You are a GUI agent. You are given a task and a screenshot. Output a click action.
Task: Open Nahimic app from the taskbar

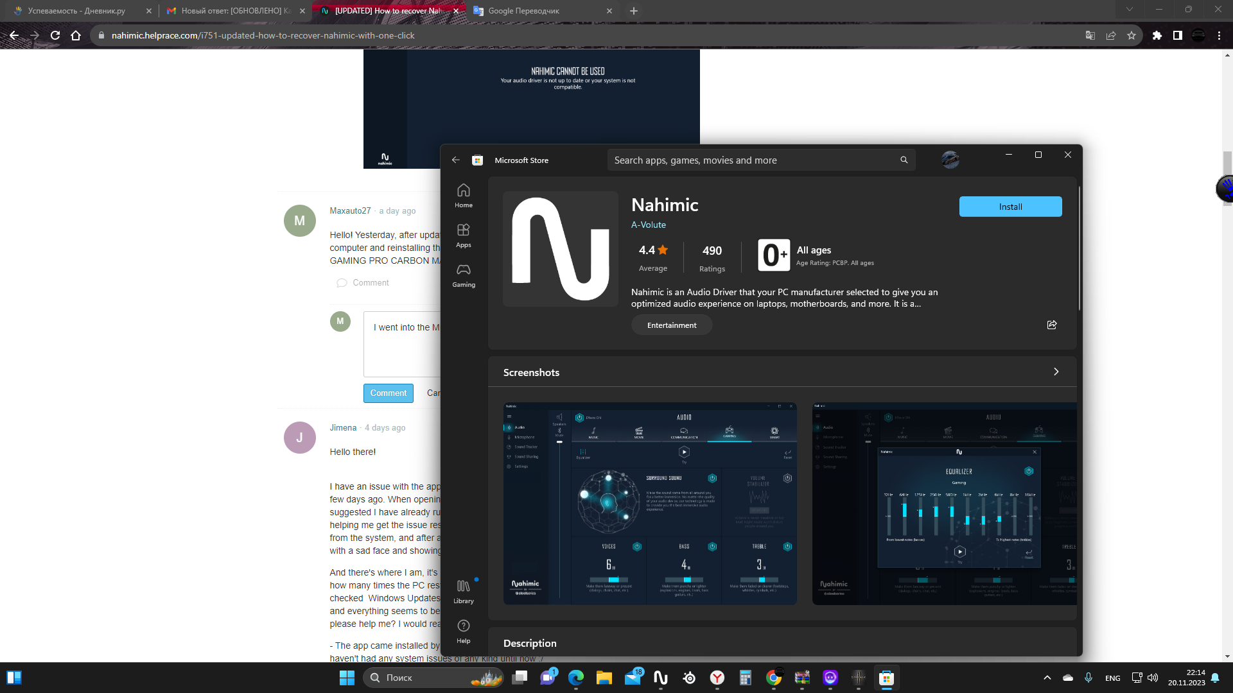coord(661,678)
